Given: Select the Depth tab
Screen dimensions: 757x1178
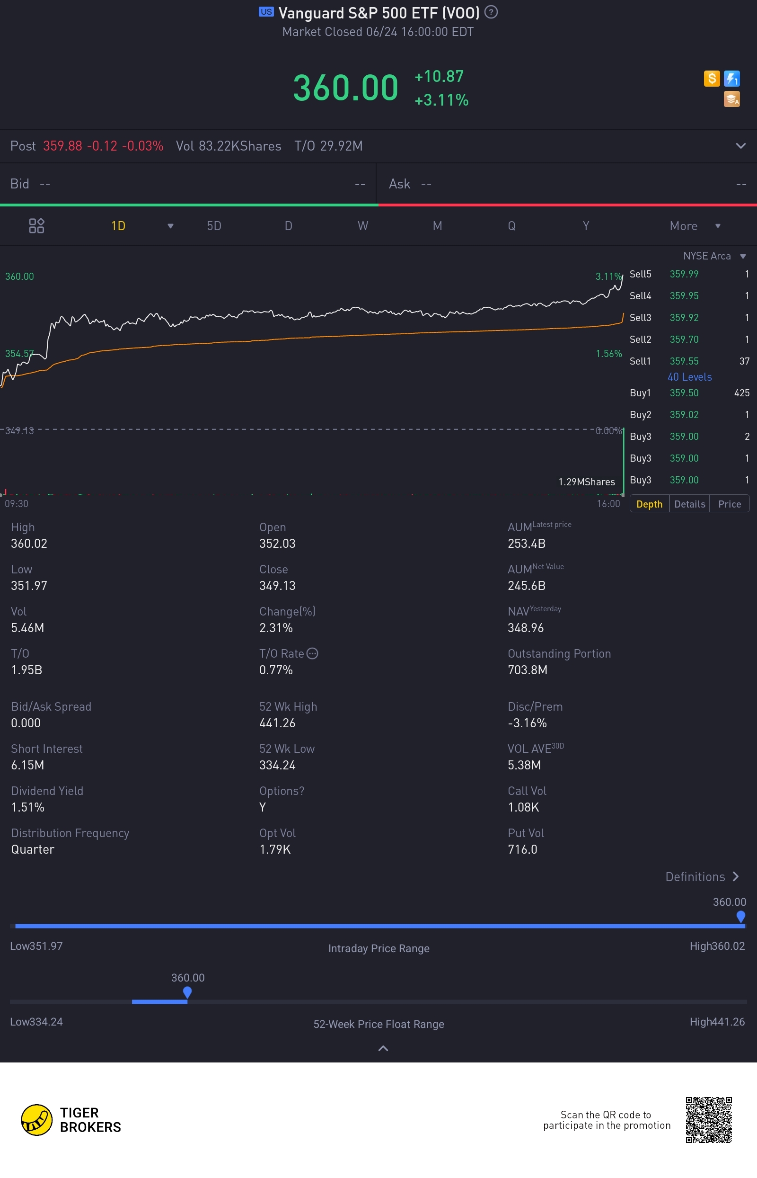Looking at the screenshot, I should 649,504.
